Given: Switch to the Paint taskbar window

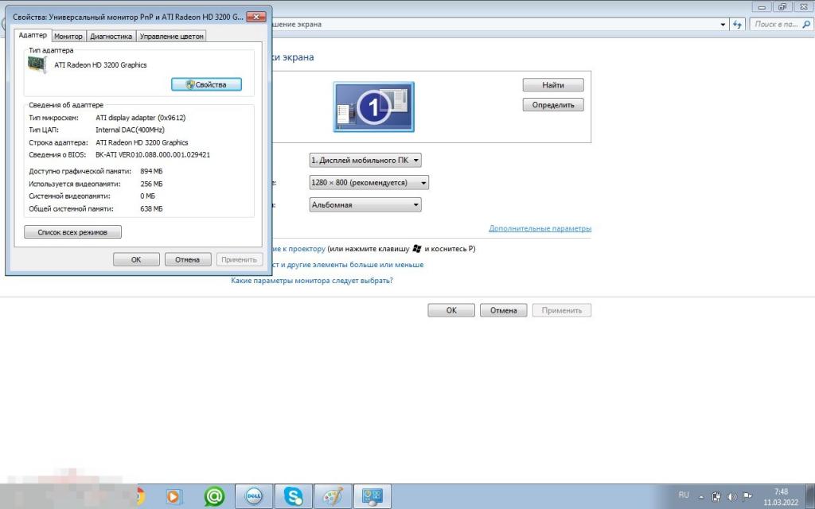Looking at the screenshot, I should point(333,496).
